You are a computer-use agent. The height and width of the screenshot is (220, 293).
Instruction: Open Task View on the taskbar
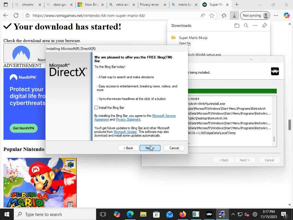point(103,214)
